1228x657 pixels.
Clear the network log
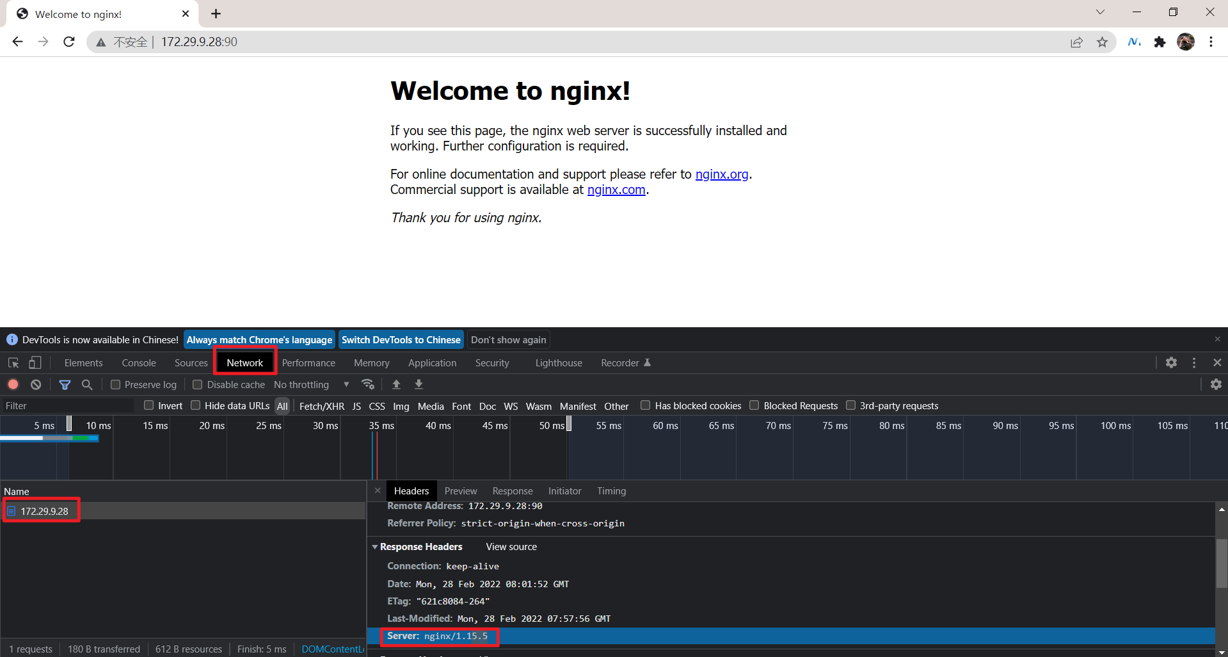(36, 384)
